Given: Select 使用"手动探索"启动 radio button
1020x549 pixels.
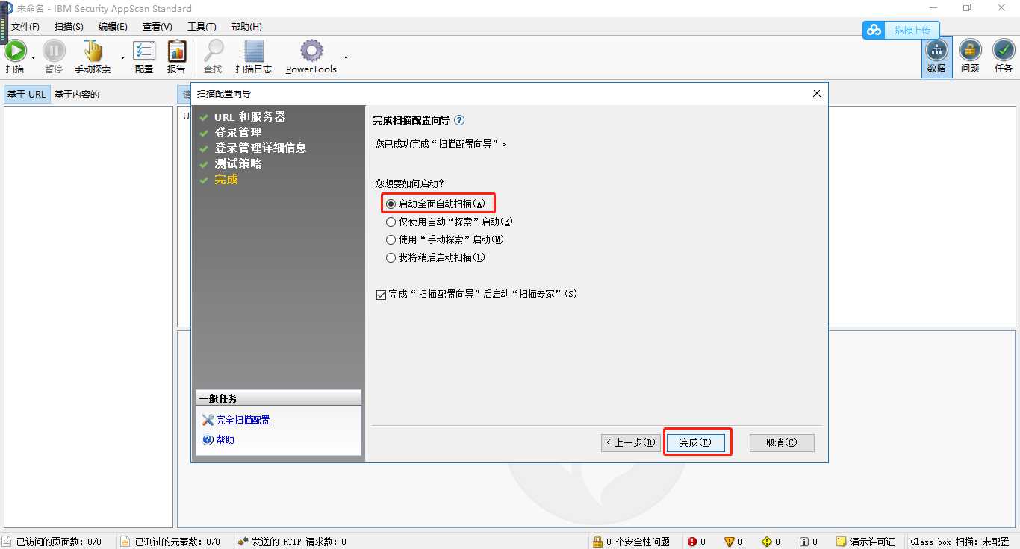Looking at the screenshot, I should [x=391, y=239].
